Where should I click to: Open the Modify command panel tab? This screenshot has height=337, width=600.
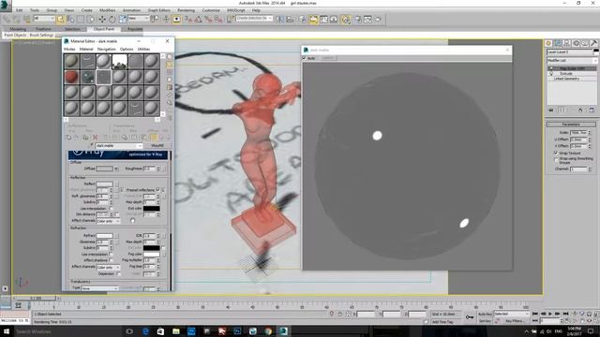(x=558, y=43)
